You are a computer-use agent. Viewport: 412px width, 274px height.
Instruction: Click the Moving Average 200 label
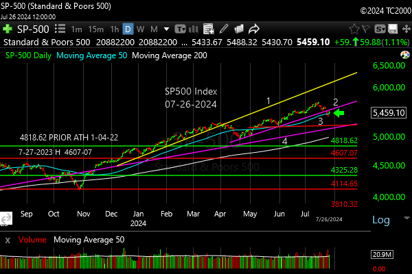(170, 55)
